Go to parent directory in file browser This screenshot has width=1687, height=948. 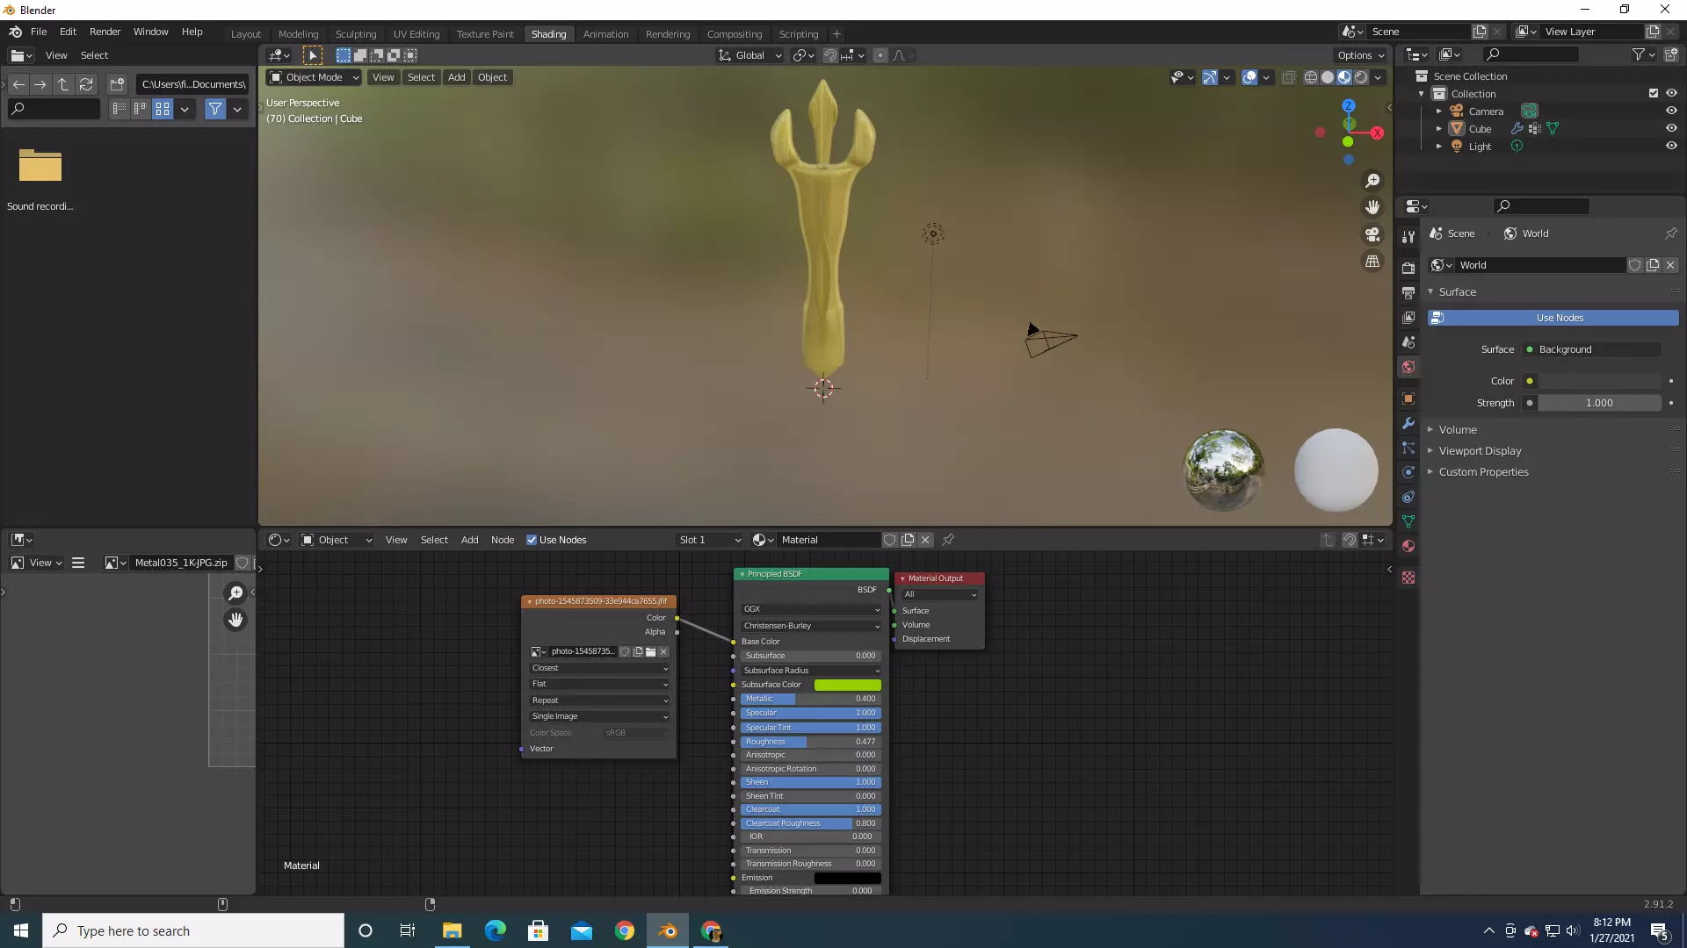point(63,84)
